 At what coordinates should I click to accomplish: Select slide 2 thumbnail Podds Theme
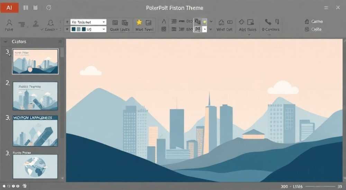(x=35, y=96)
